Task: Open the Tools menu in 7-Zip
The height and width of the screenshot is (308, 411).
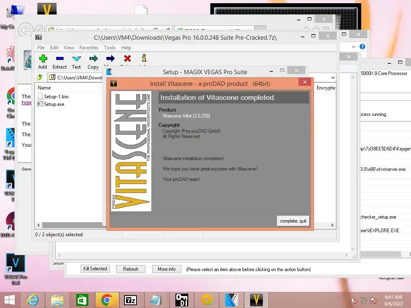Action: pos(110,48)
